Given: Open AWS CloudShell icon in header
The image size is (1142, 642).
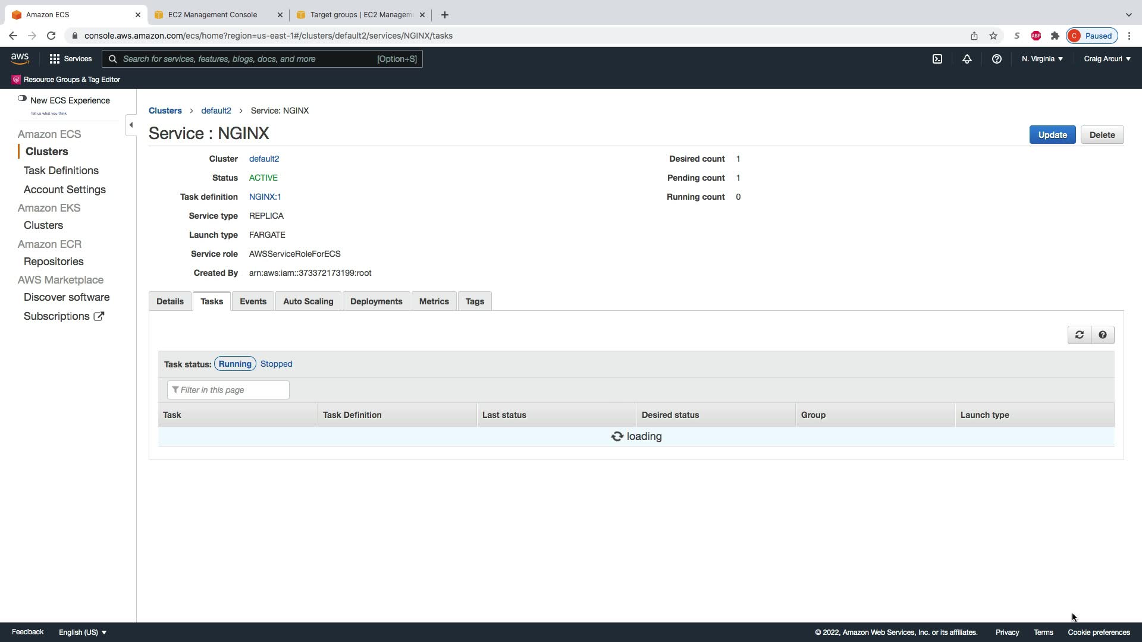Looking at the screenshot, I should click(937, 59).
